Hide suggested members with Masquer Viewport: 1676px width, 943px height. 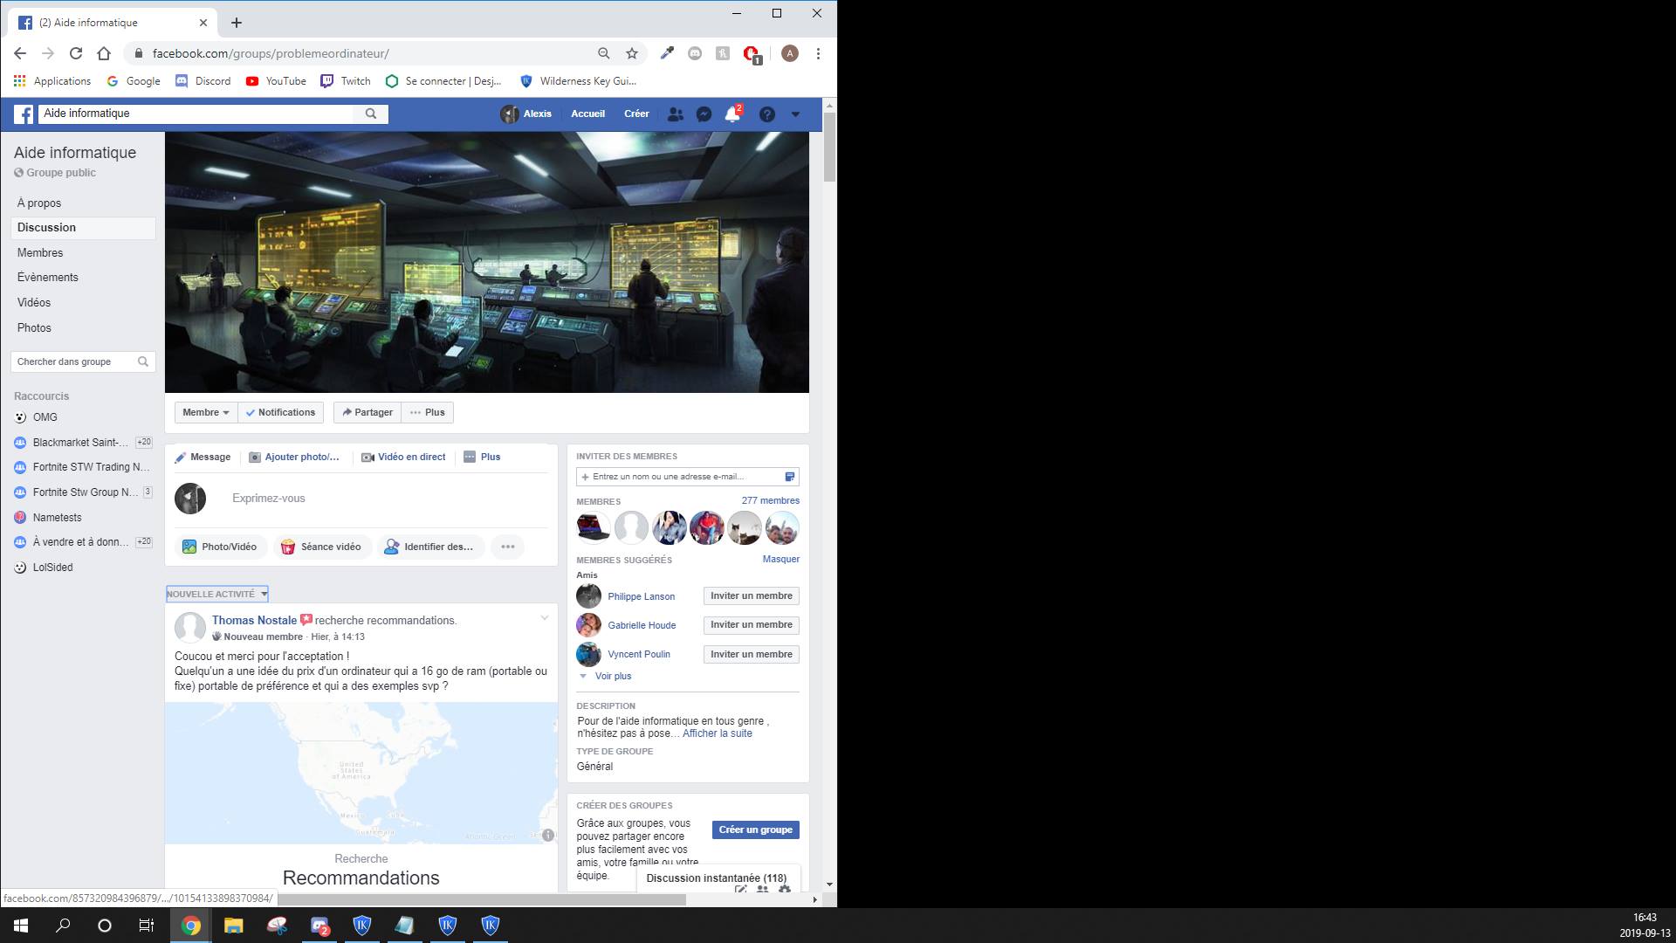pyautogui.click(x=780, y=559)
